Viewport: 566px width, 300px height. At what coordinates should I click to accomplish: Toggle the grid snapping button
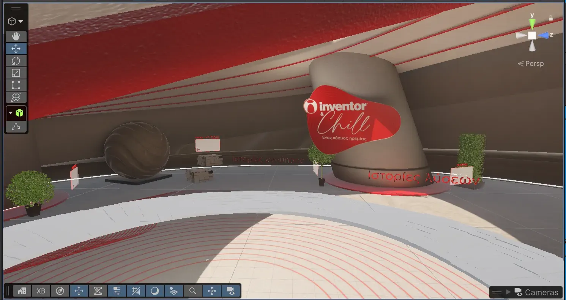point(174,291)
